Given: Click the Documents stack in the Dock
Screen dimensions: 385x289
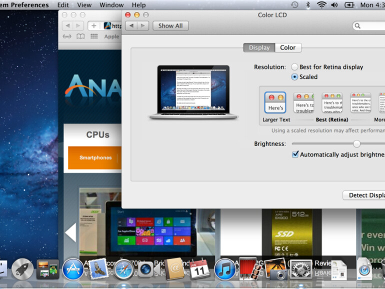Looking at the screenshot, I should (x=338, y=270).
